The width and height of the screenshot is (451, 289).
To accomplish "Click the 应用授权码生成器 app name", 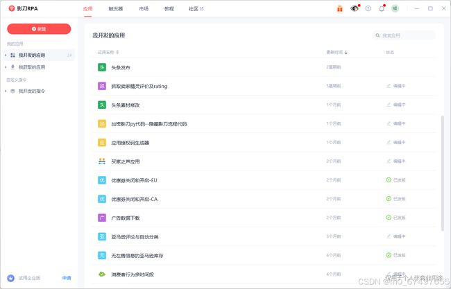I will click(130, 143).
